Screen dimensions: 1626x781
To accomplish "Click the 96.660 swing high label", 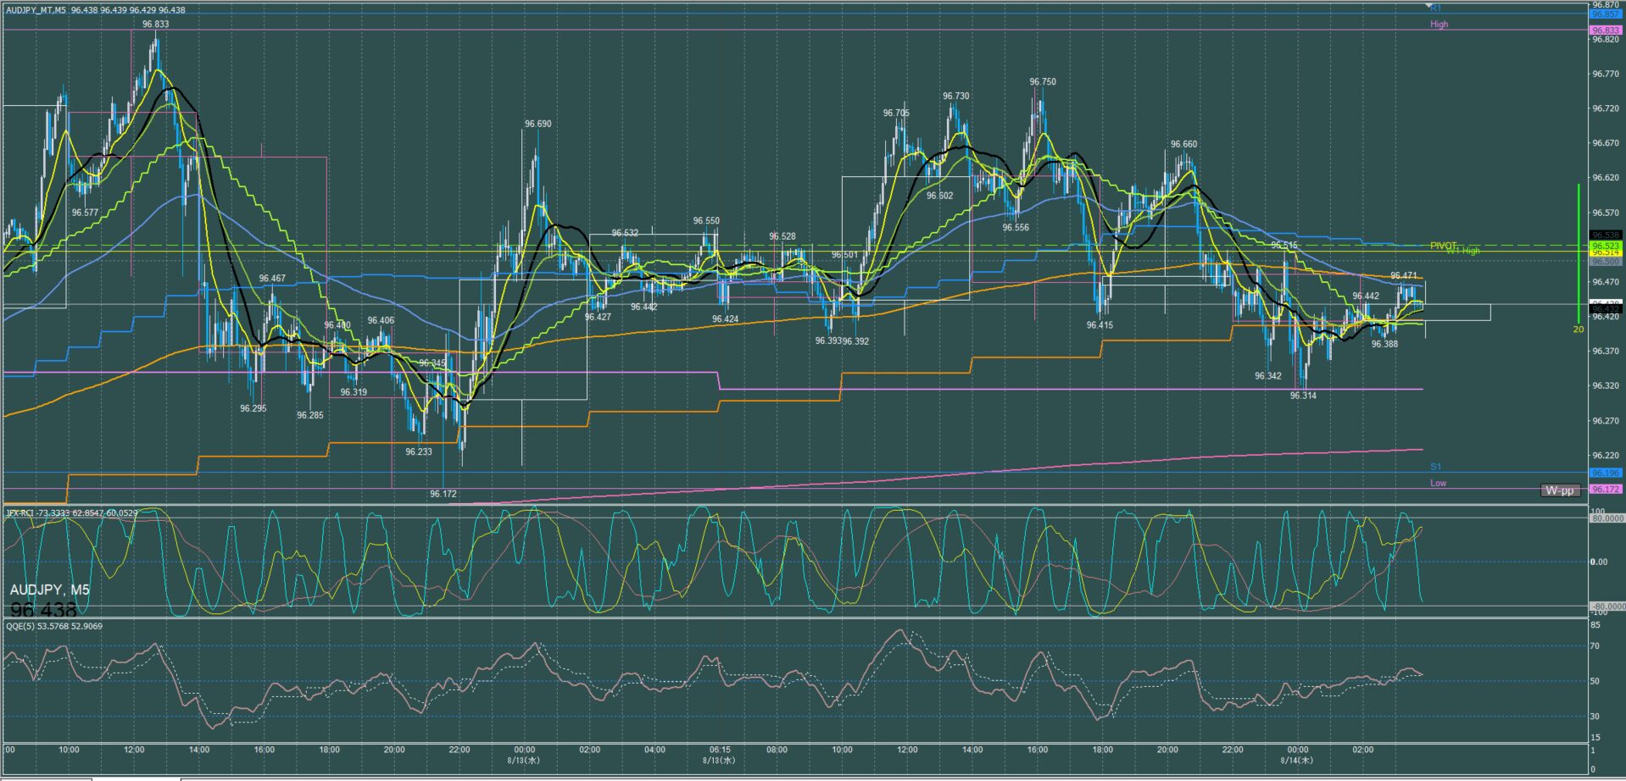I will [1184, 145].
